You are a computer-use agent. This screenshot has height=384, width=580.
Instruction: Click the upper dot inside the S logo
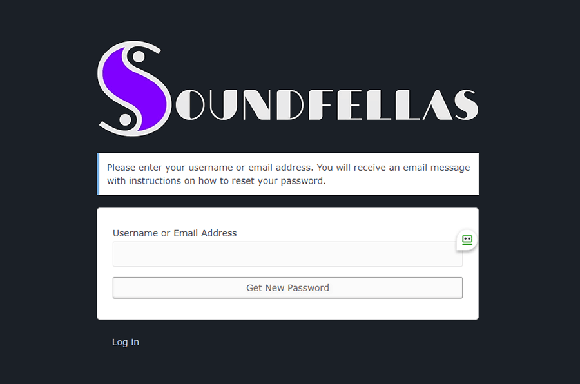(139, 57)
